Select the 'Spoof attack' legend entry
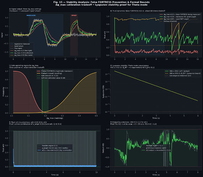Screen dimensions: 203x177 (17, 46)
